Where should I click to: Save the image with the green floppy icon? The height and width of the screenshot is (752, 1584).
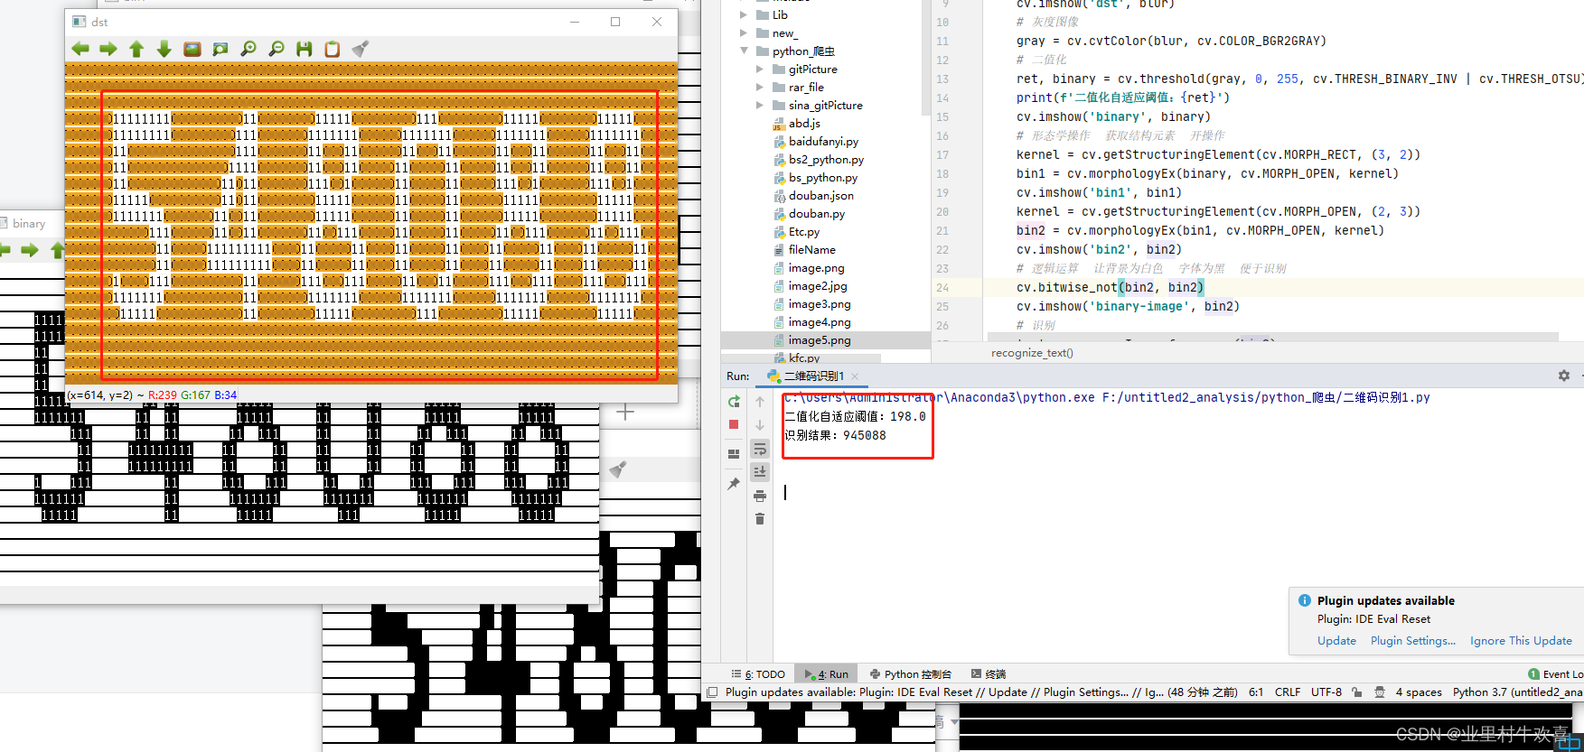[305, 49]
